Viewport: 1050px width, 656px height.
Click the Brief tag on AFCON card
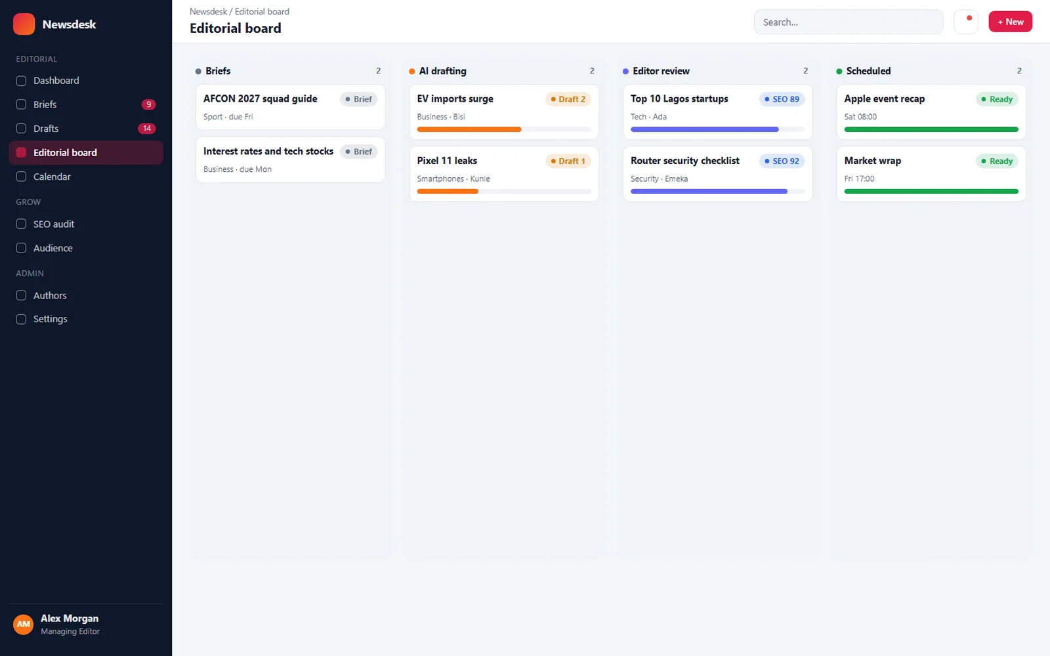(359, 99)
